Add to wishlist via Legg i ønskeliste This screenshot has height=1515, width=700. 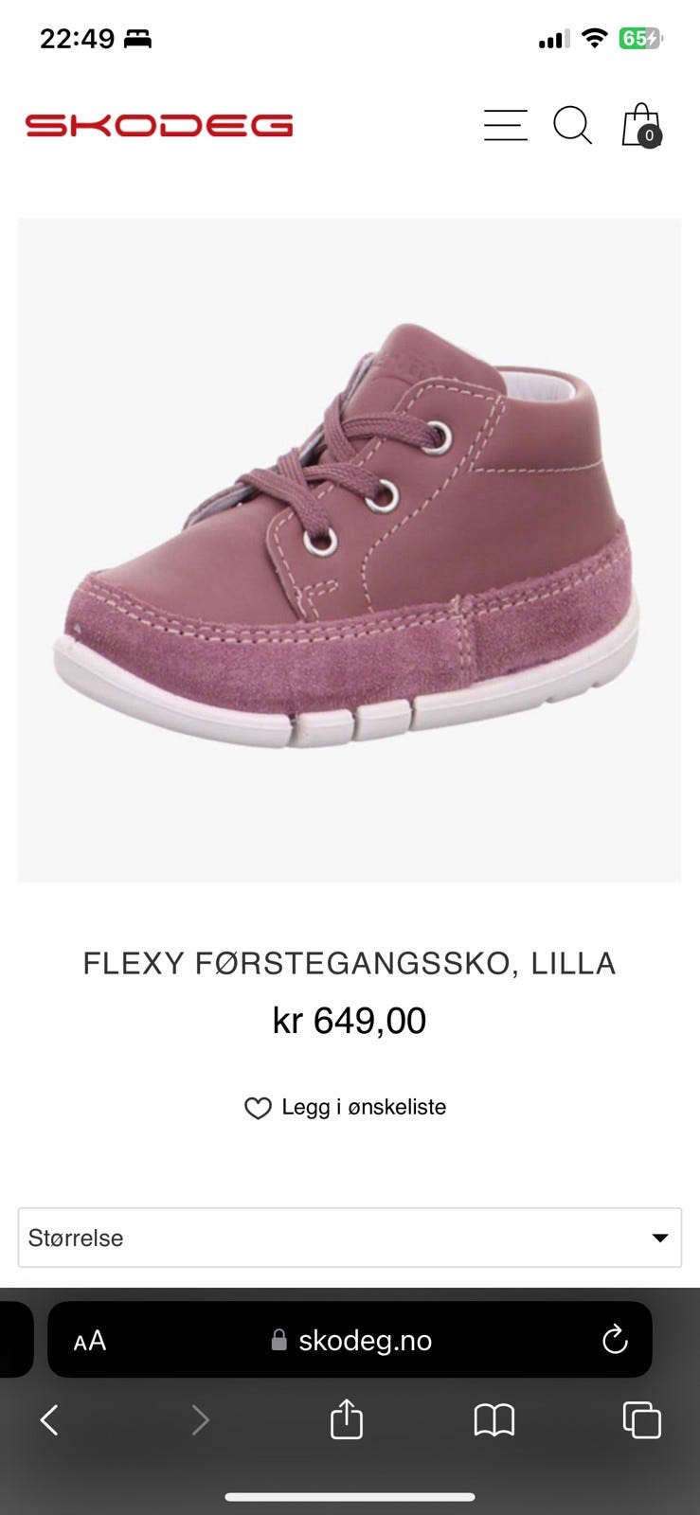(364, 1107)
